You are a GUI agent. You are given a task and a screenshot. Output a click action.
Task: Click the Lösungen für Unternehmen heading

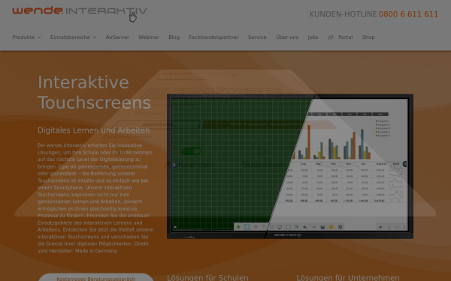(348, 277)
